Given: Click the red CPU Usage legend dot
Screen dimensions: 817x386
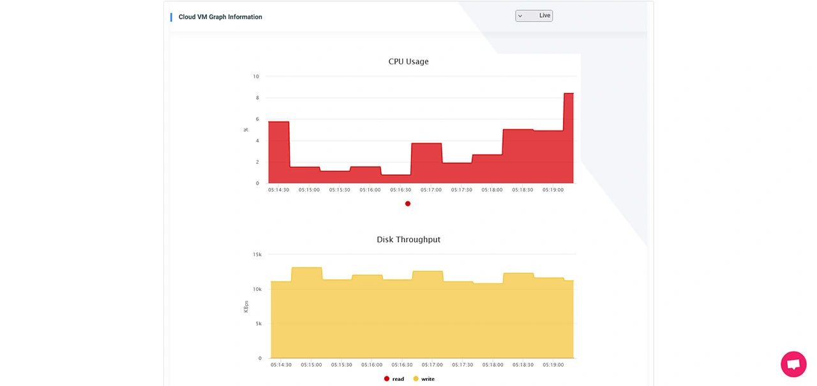Looking at the screenshot, I should coord(408,204).
